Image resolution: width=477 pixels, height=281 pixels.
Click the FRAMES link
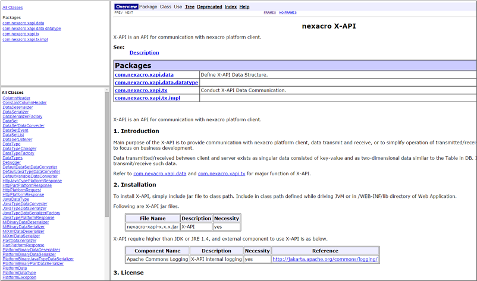tap(270, 12)
